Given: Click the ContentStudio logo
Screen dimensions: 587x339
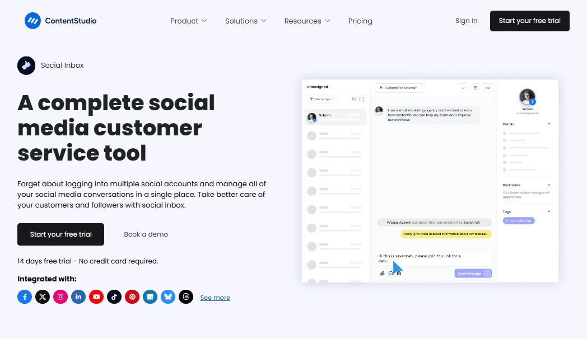Looking at the screenshot, I should (x=60, y=21).
